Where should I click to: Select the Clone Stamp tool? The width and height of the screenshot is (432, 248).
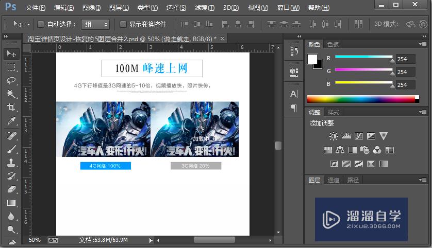tap(11, 162)
